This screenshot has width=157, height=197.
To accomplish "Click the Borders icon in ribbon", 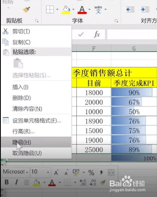I will tap(50, 9).
